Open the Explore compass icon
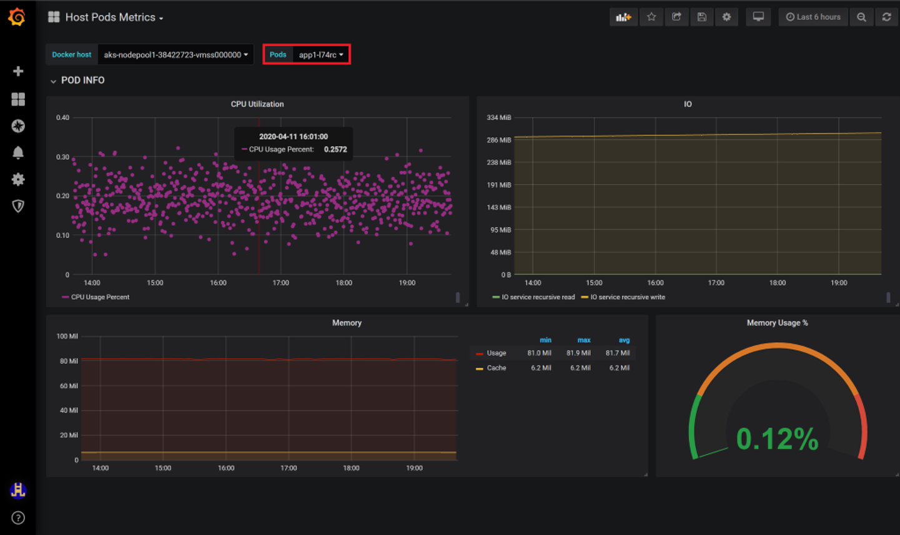 (18, 126)
